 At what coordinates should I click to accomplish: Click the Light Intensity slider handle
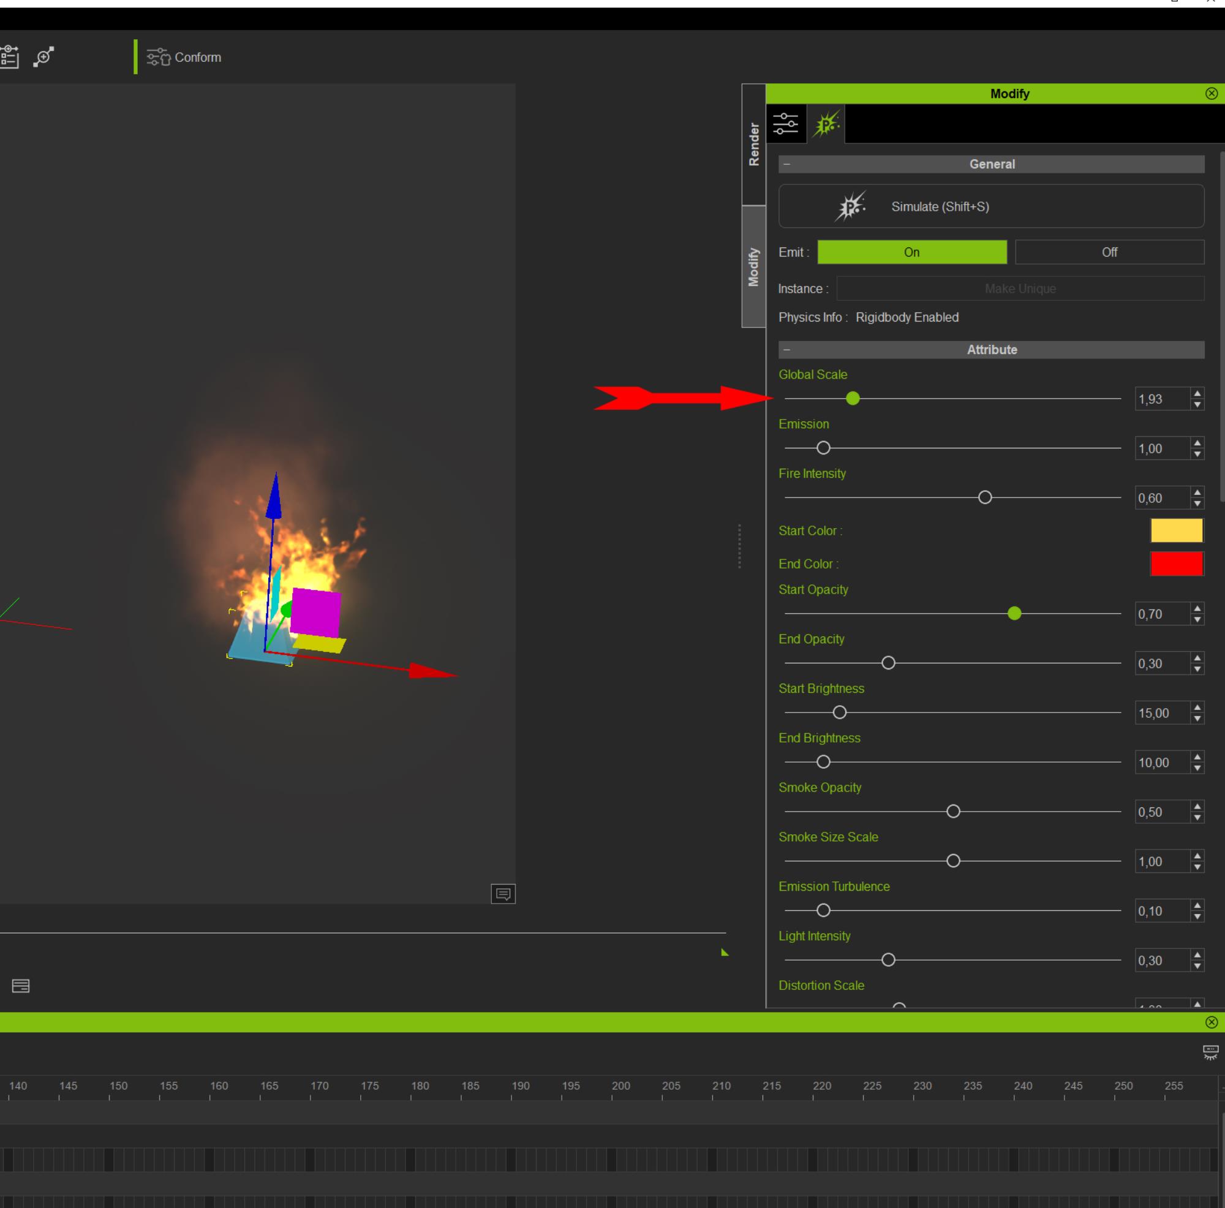[888, 959]
